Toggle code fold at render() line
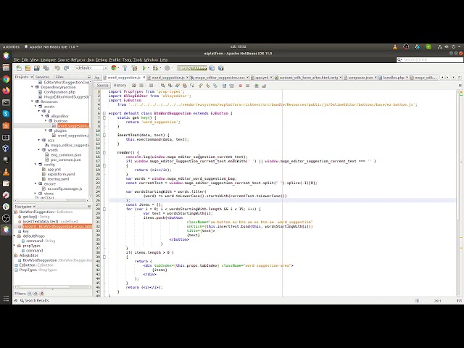The image size is (464, 348). tap(104, 153)
